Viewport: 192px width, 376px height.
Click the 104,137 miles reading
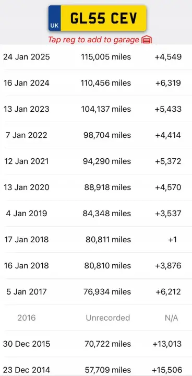(106, 109)
